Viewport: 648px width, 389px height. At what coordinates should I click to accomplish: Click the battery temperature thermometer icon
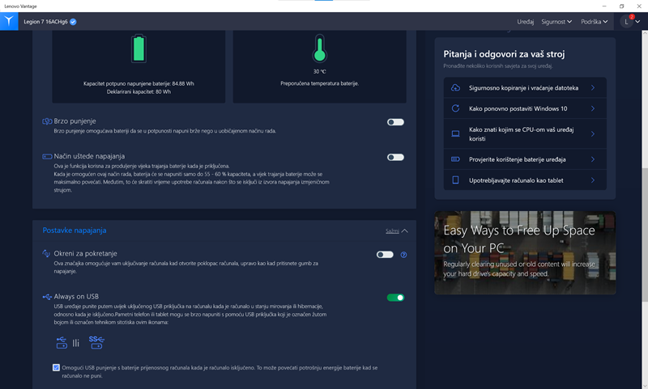coord(319,49)
